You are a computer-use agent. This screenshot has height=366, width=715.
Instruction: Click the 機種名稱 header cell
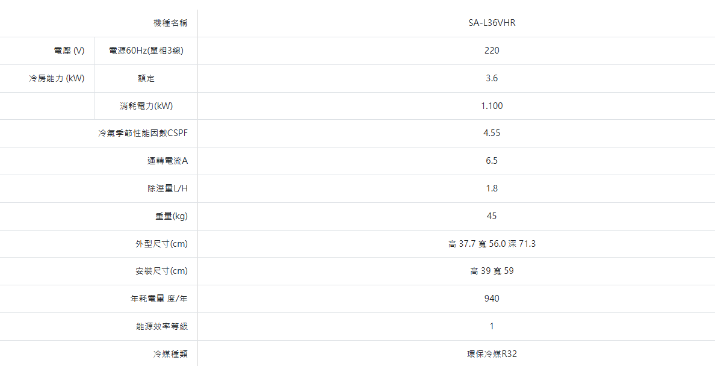point(170,23)
